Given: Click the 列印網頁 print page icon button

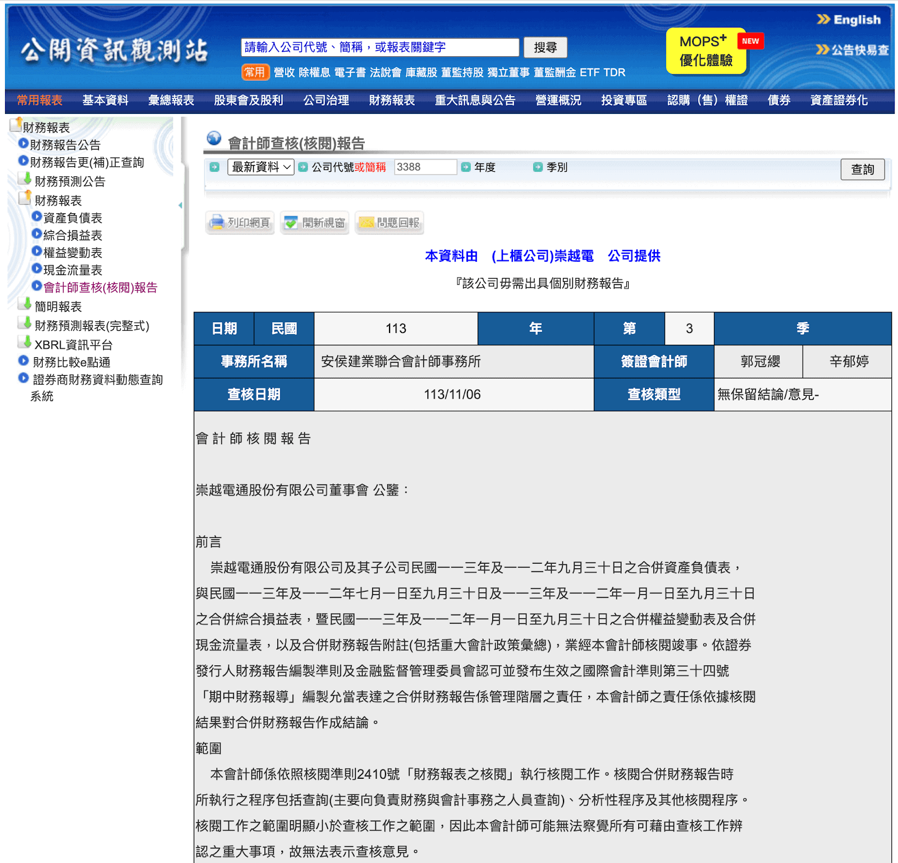Looking at the screenshot, I should click(x=240, y=223).
